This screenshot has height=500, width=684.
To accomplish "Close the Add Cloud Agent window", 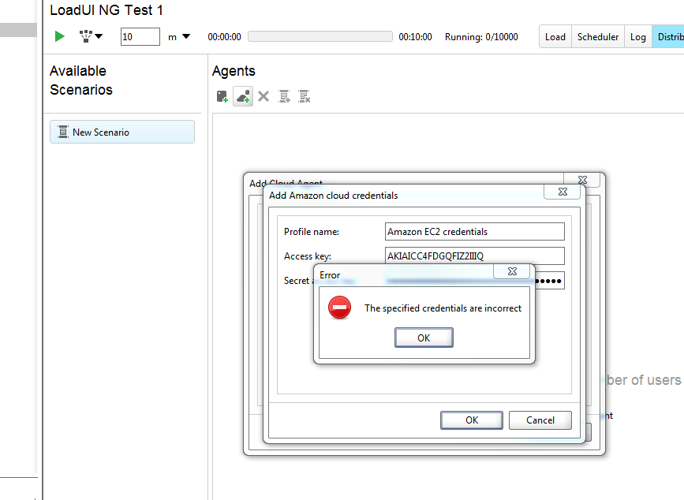I will click(x=582, y=181).
